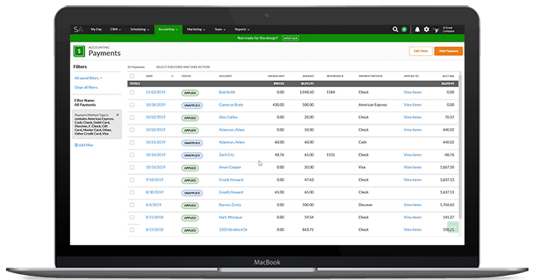Click the Add Payment button
Viewport: 536px width, 280px height.
point(448,51)
